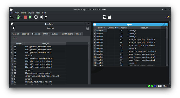The height and width of the screenshot is (98, 180).
Task: Select sensor_8 row in Inputs window
Action: pos(144,37)
